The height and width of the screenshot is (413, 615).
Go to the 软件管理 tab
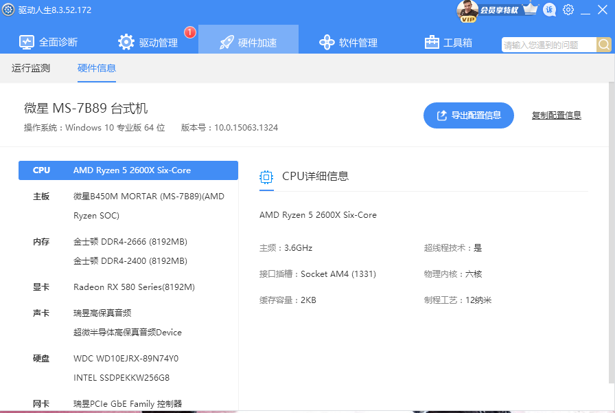348,42
